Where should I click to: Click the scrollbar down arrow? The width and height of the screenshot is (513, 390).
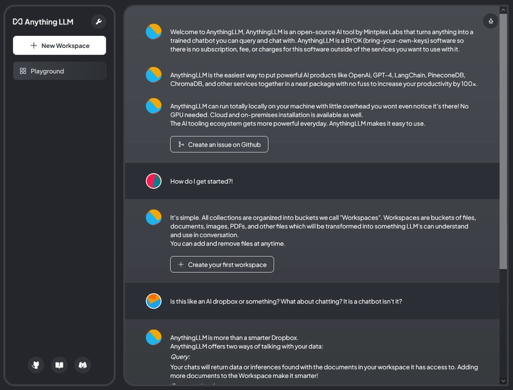pyautogui.click(x=503, y=380)
